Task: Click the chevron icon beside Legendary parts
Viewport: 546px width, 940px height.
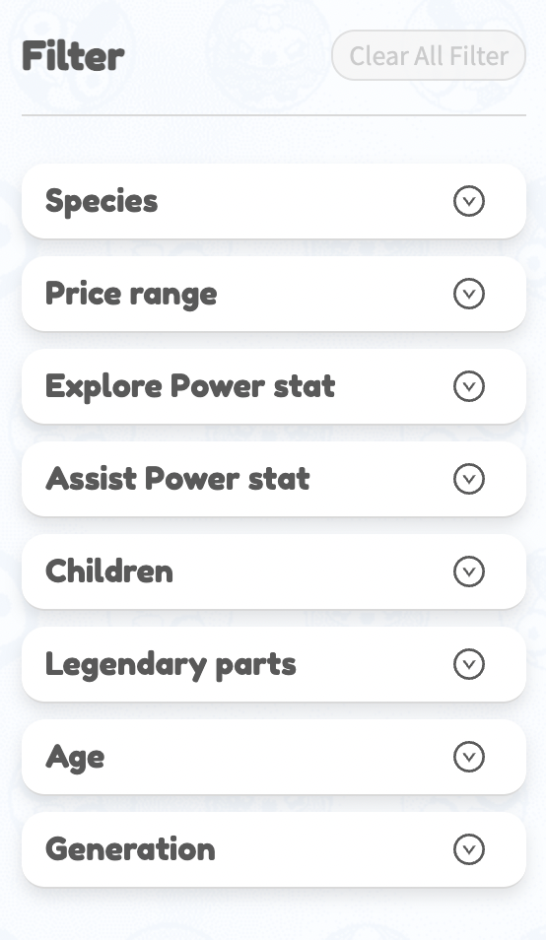Action: (469, 664)
